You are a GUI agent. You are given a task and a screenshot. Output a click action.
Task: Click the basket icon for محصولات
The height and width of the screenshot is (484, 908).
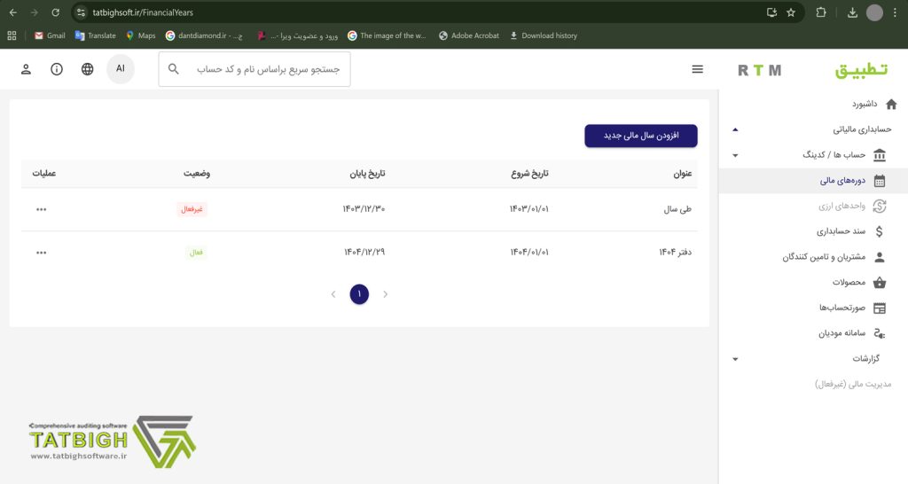click(879, 283)
